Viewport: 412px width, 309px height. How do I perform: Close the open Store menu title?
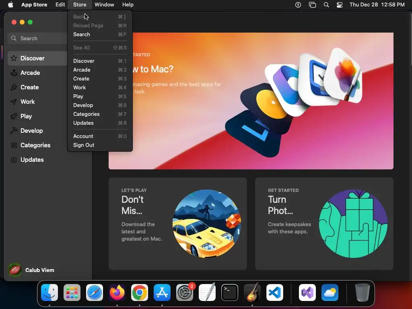(80, 5)
